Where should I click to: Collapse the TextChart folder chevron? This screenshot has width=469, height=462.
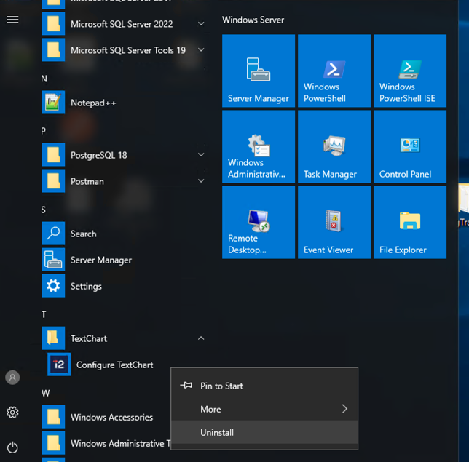tap(201, 338)
